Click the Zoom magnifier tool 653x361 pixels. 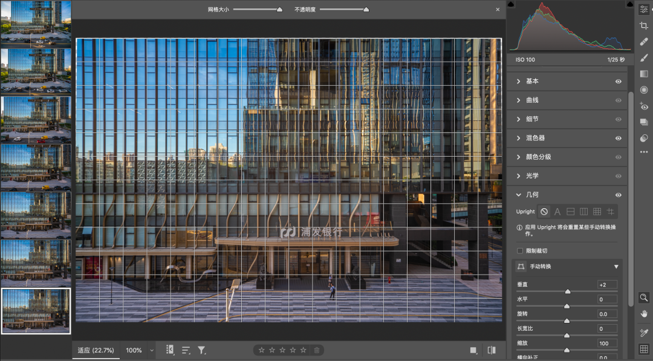tap(644, 298)
